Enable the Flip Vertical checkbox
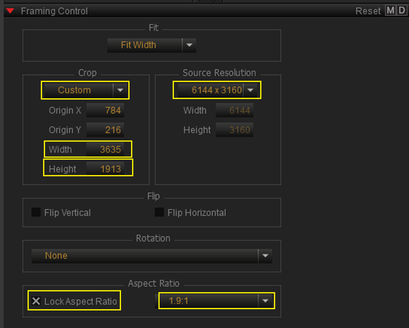Screen dimensions: 409x328 (x=36, y=212)
